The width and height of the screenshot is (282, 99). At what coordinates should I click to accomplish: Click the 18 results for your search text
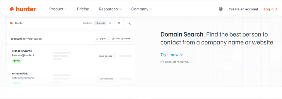pos(26,38)
